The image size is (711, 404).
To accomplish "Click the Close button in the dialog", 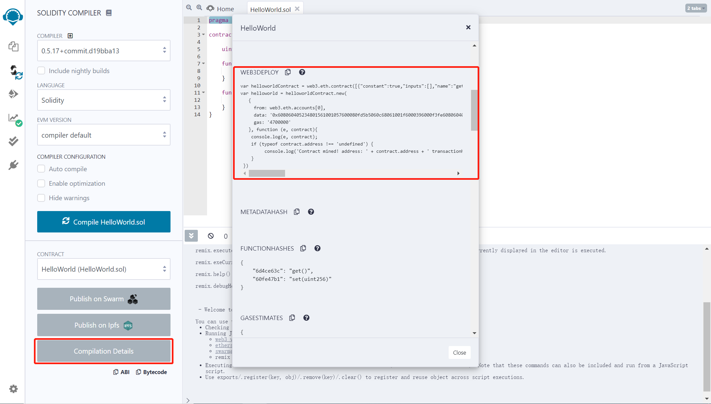I will click(x=459, y=353).
